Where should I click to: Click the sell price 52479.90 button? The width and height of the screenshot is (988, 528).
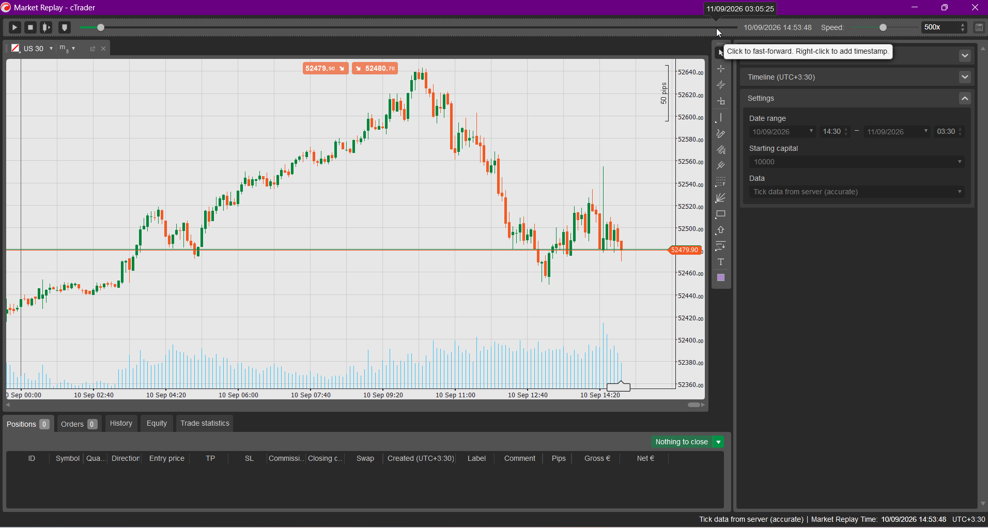tap(326, 68)
